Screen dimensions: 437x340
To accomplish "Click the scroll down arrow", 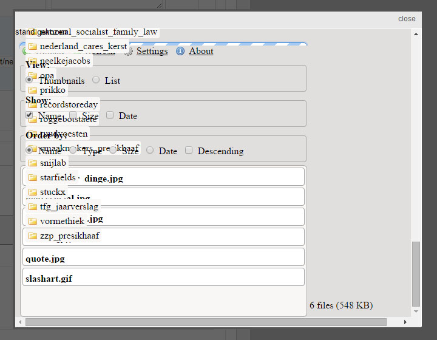I will pos(416,311).
